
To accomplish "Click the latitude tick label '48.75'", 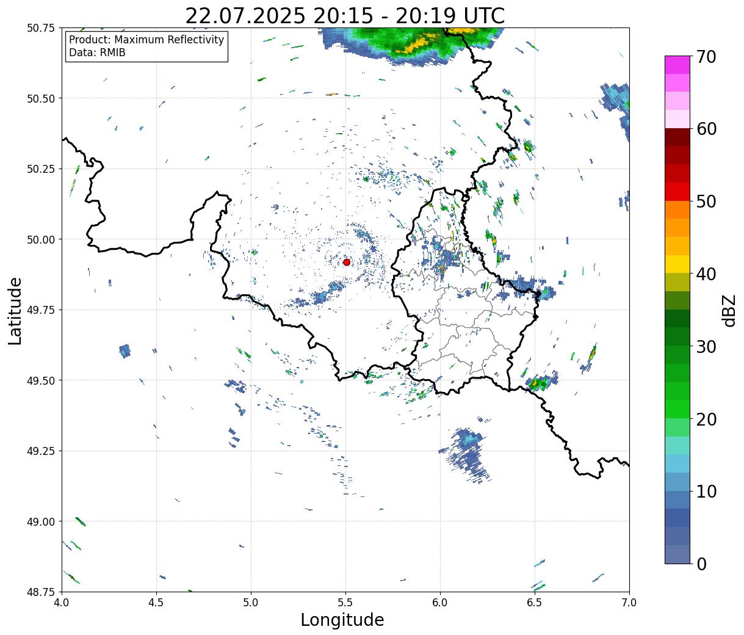I will [x=41, y=592].
